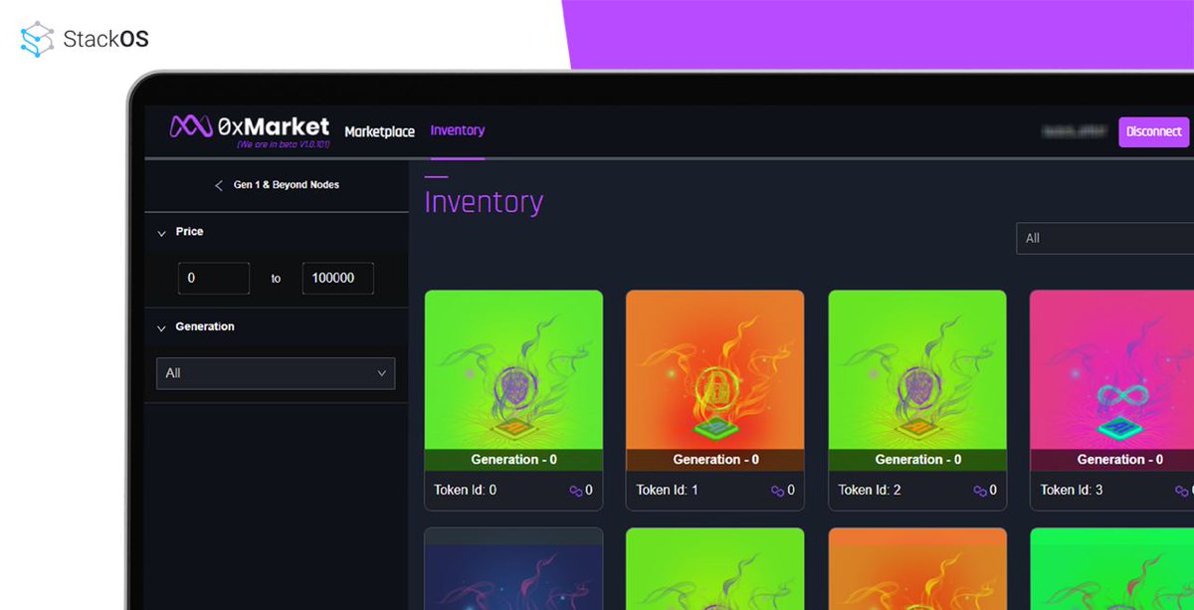Viewport: 1194px width, 610px height.
Task: Collapse the Generation filter section
Action: coord(163,327)
